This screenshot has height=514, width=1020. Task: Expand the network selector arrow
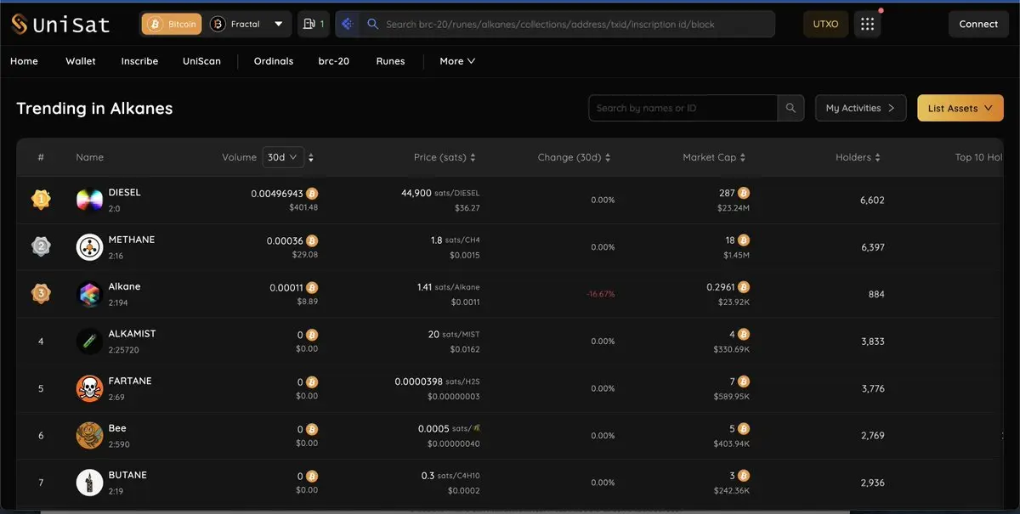279,24
